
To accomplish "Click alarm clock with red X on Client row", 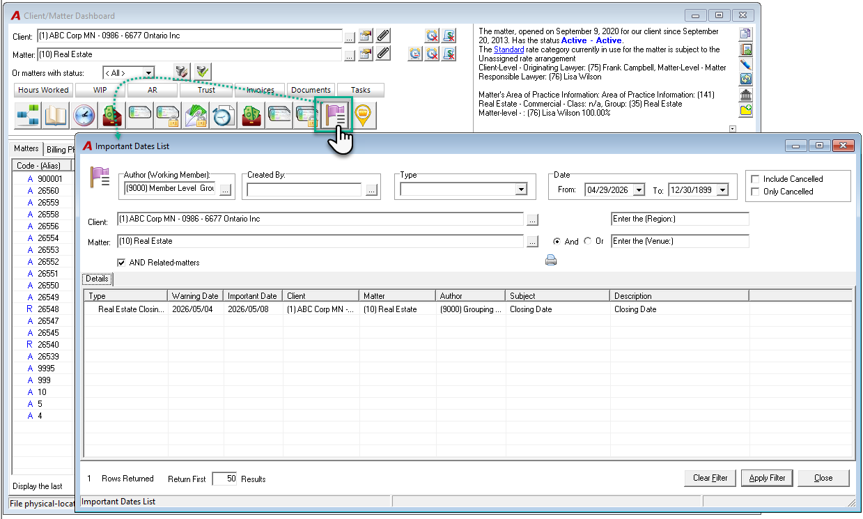I will click(433, 36).
